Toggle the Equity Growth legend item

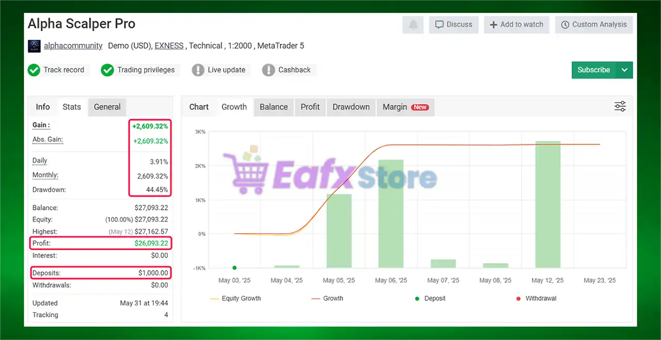coord(235,298)
